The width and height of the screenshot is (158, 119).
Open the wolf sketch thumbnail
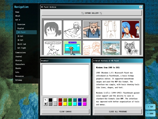pyautogui.click(x=130, y=48)
